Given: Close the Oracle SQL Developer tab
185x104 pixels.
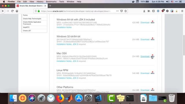Looking at the screenshot, I should (45, 6).
